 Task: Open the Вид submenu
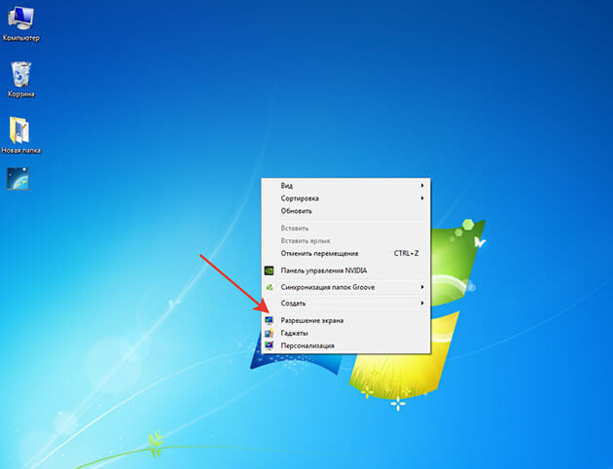[x=346, y=186]
